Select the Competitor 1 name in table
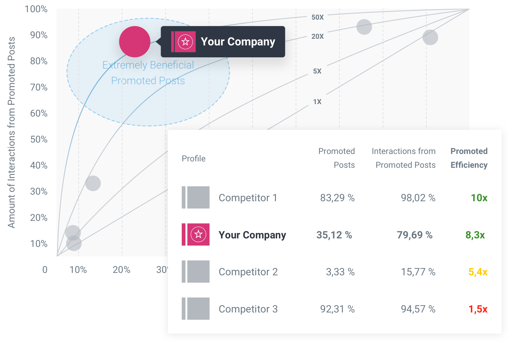 [248, 198]
